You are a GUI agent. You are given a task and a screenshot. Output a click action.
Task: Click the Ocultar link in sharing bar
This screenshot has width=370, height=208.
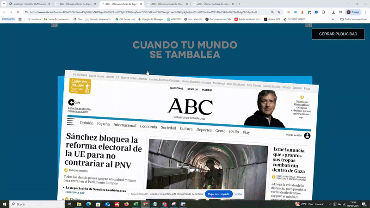[238, 194]
